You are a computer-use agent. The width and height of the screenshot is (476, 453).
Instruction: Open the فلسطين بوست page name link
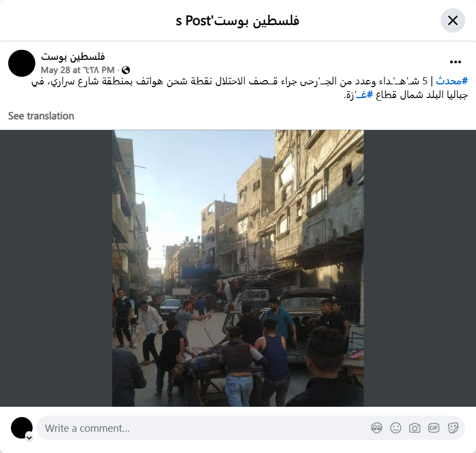[73, 57]
